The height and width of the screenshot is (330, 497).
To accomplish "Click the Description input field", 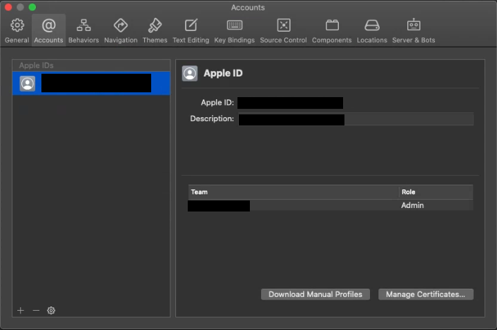I will 356,119.
